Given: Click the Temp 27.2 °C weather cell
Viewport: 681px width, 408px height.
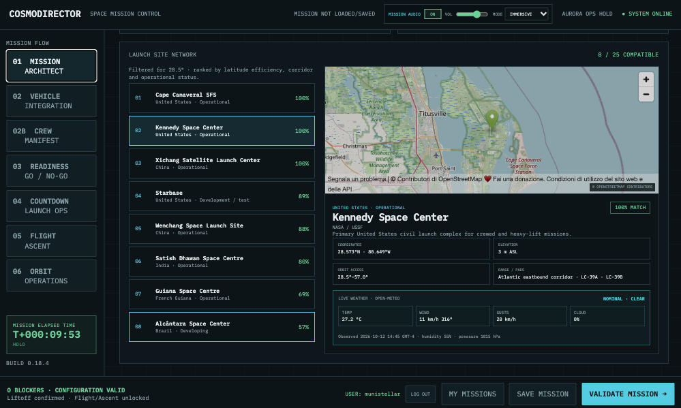Looking at the screenshot, I should [x=375, y=316].
